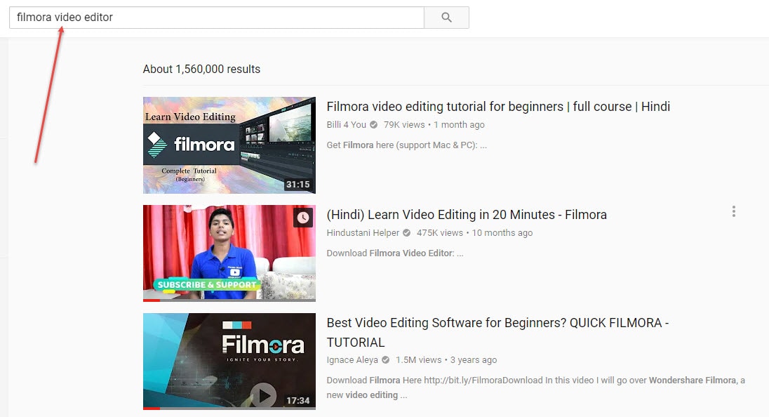Click verified badge next to Hindustani Helper
Viewport: 769px width, 417px height.
coord(406,232)
